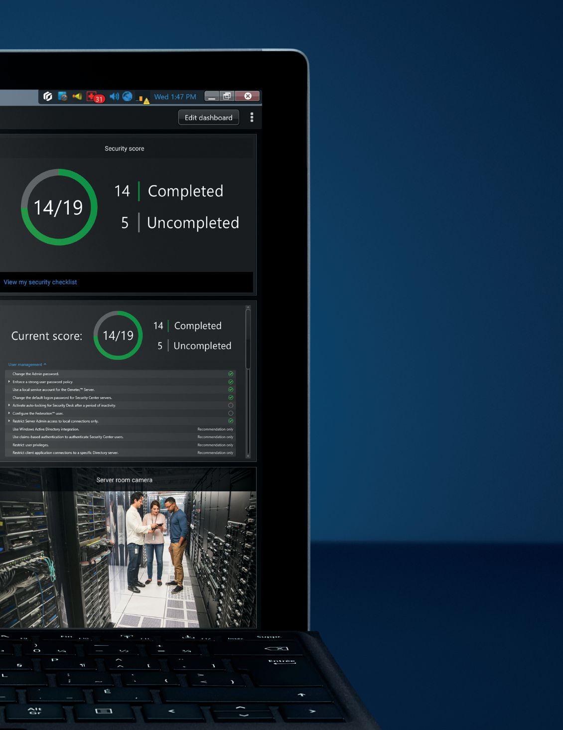Screen dimensions: 563x730
Task: Close the Security Desk window
Action: pyautogui.click(x=248, y=96)
